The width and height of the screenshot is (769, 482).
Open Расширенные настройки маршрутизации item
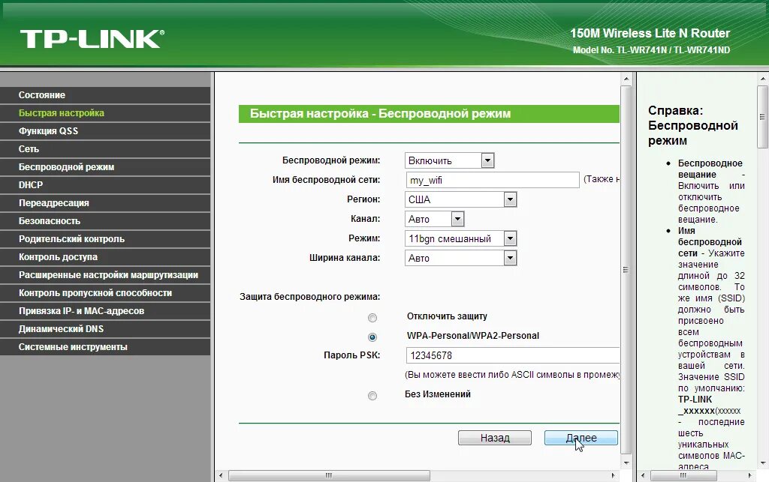pos(105,275)
